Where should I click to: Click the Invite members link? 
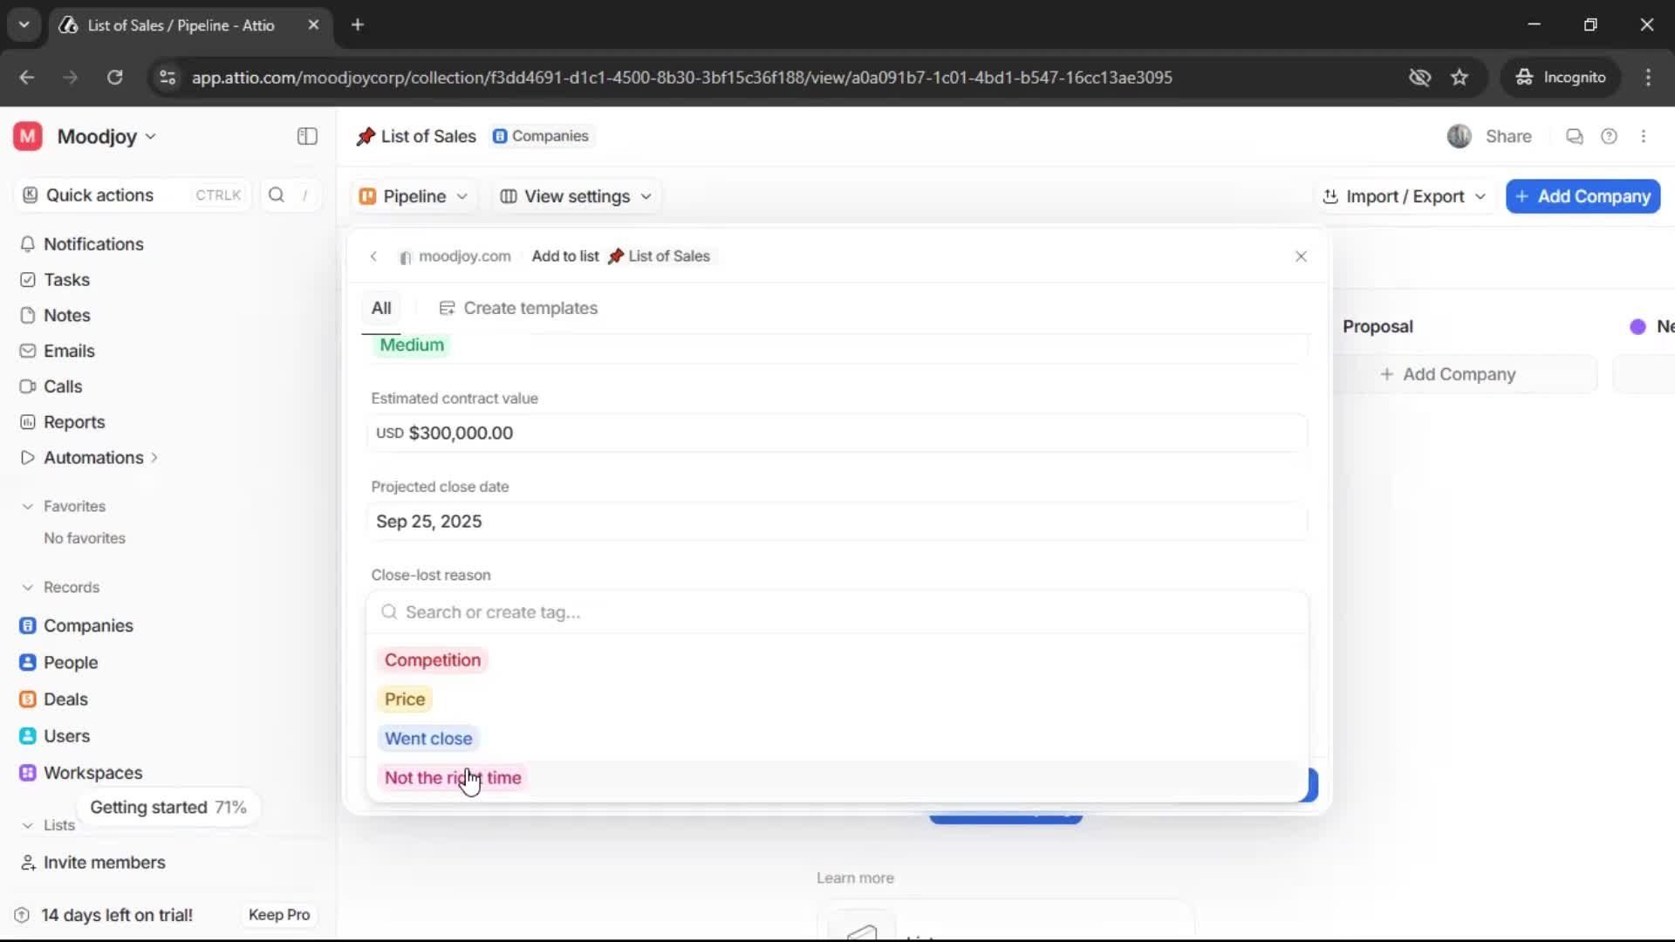tap(104, 863)
